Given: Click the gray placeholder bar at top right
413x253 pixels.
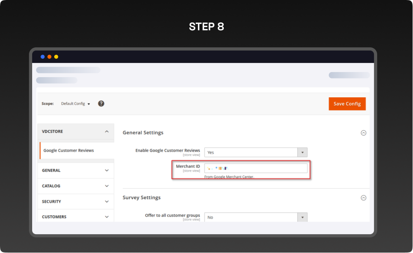Looking at the screenshot, I should click(349, 75).
